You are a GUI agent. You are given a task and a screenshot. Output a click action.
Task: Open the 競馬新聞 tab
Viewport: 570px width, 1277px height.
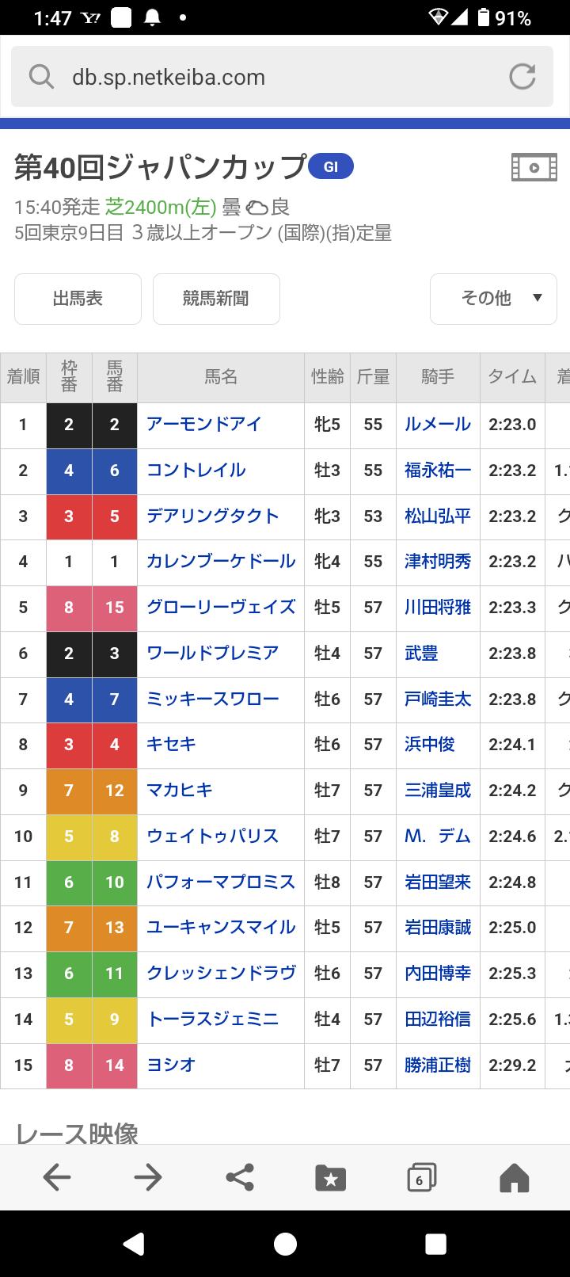tap(216, 299)
